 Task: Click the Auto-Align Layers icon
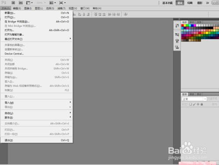(x=126, y=14)
